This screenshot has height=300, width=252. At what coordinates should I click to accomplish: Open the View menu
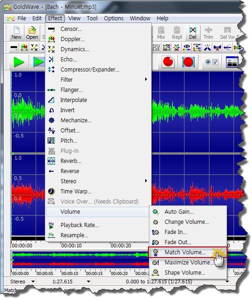[74, 18]
